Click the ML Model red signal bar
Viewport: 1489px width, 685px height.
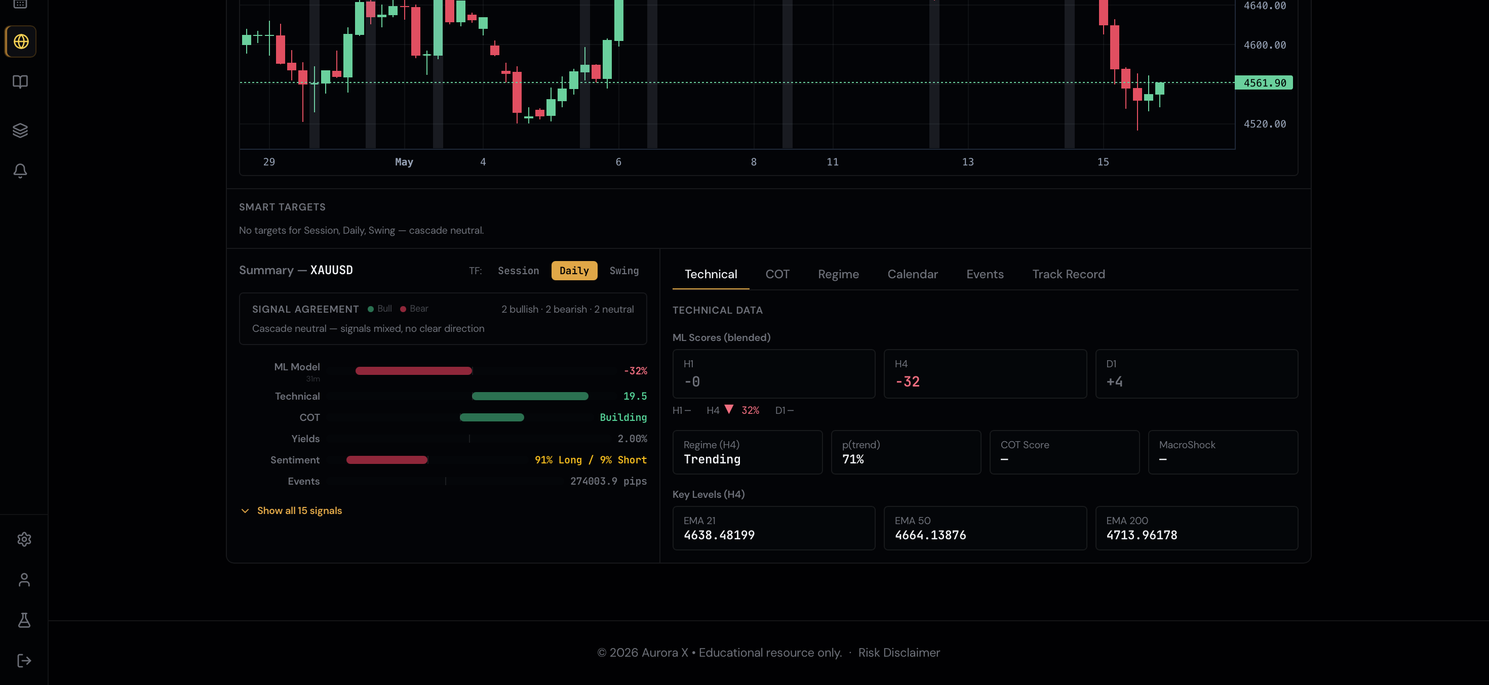[x=414, y=371]
